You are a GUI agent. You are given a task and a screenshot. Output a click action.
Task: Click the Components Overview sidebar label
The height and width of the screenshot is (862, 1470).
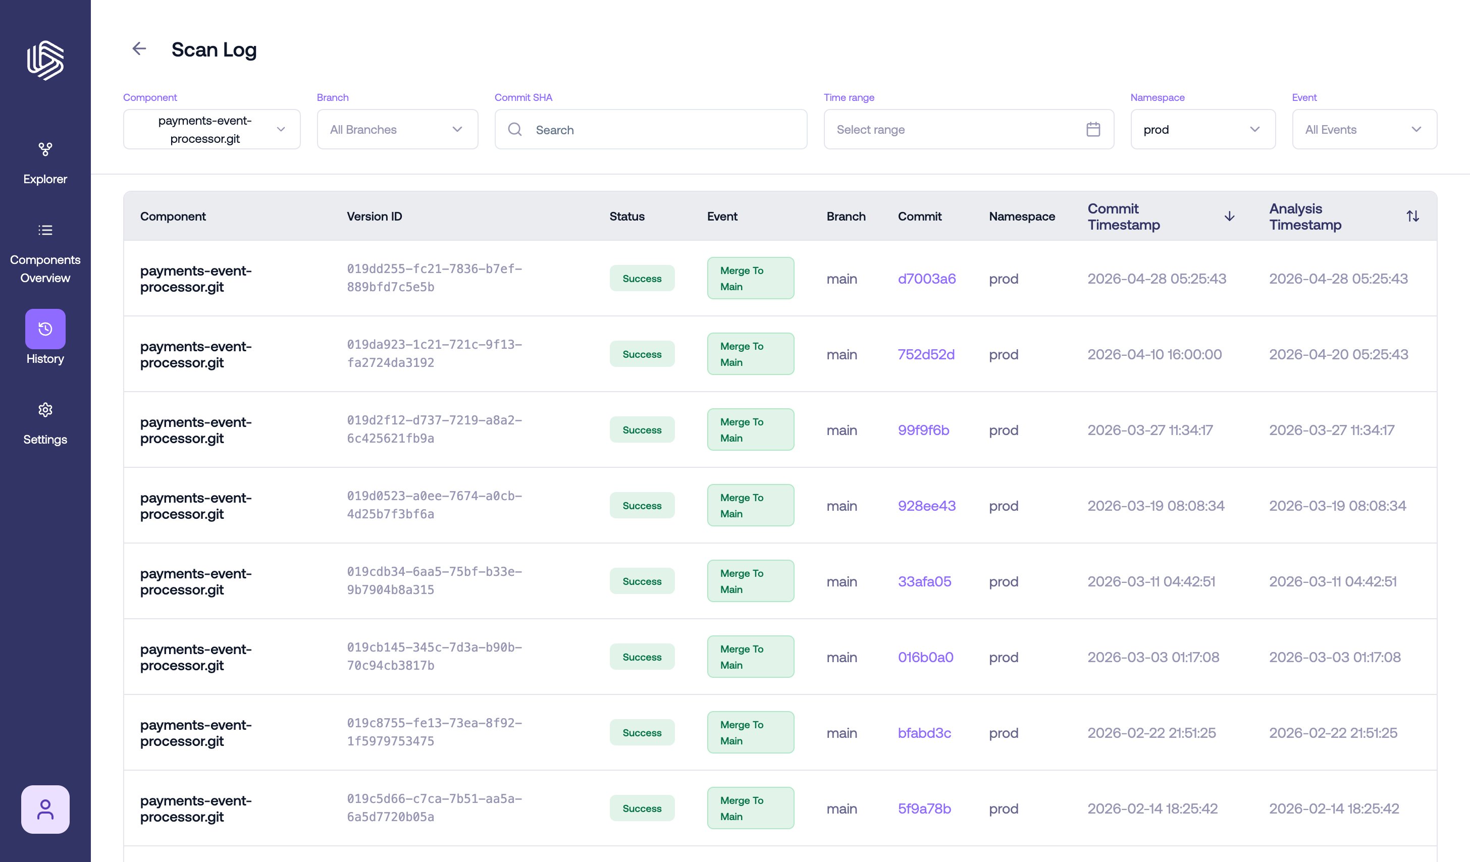point(45,269)
